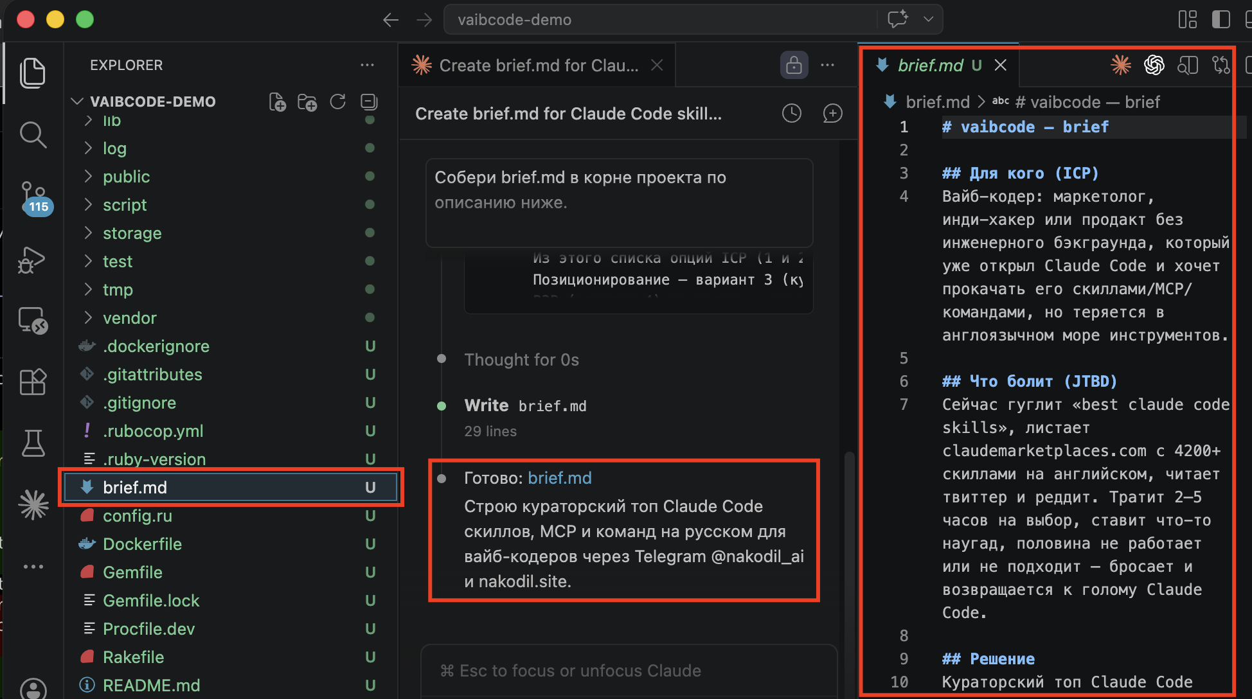Close the brief.md editor tab
The height and width of the screenshot is (699, 1252).
point(1001,65)
